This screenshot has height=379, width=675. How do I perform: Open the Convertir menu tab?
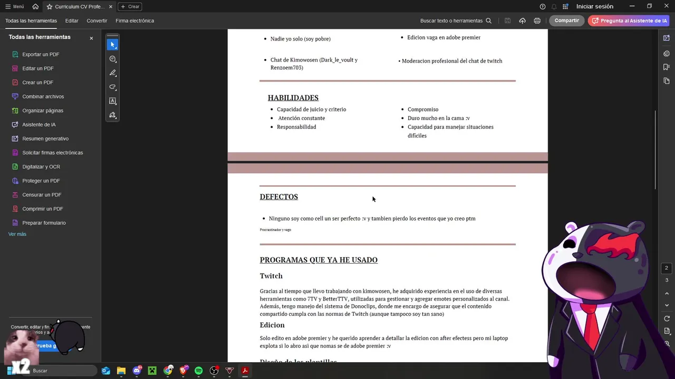tap(97, 21)
